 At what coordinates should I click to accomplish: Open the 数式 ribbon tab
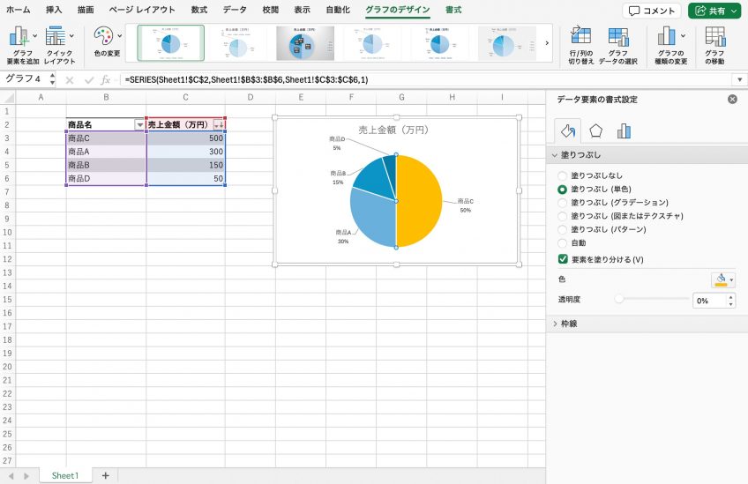point(199,10)
